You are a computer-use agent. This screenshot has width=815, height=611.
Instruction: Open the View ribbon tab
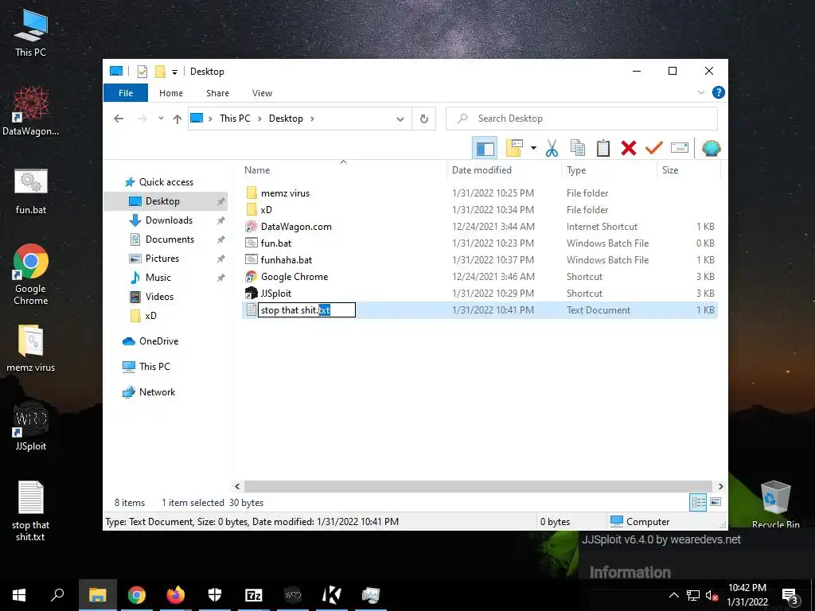pyautogui.click(x=262, y=93)
